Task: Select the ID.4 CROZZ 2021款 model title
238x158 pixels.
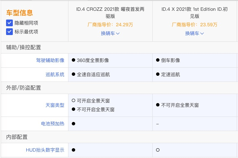Action: 110,12
